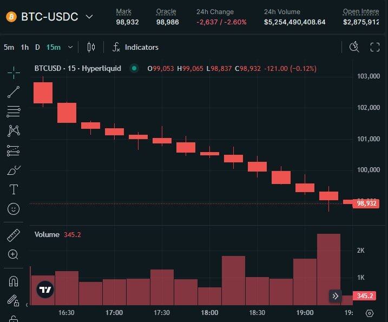
Task: Expand the timeframe interval dropdown
Action: coord(70,47)
